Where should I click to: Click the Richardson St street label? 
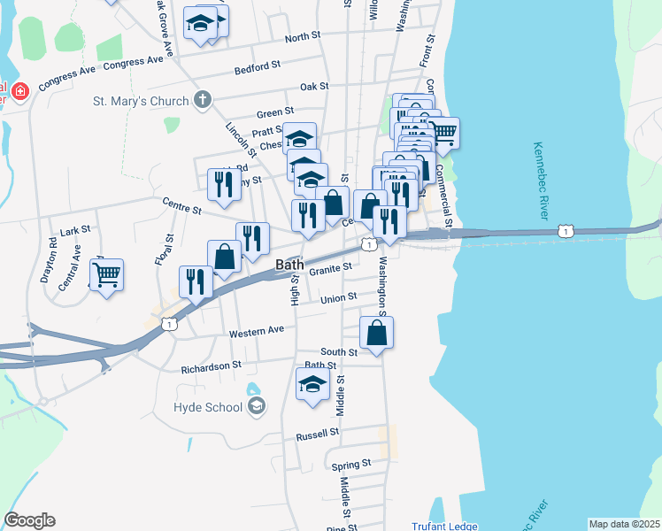tap(212, 367)
